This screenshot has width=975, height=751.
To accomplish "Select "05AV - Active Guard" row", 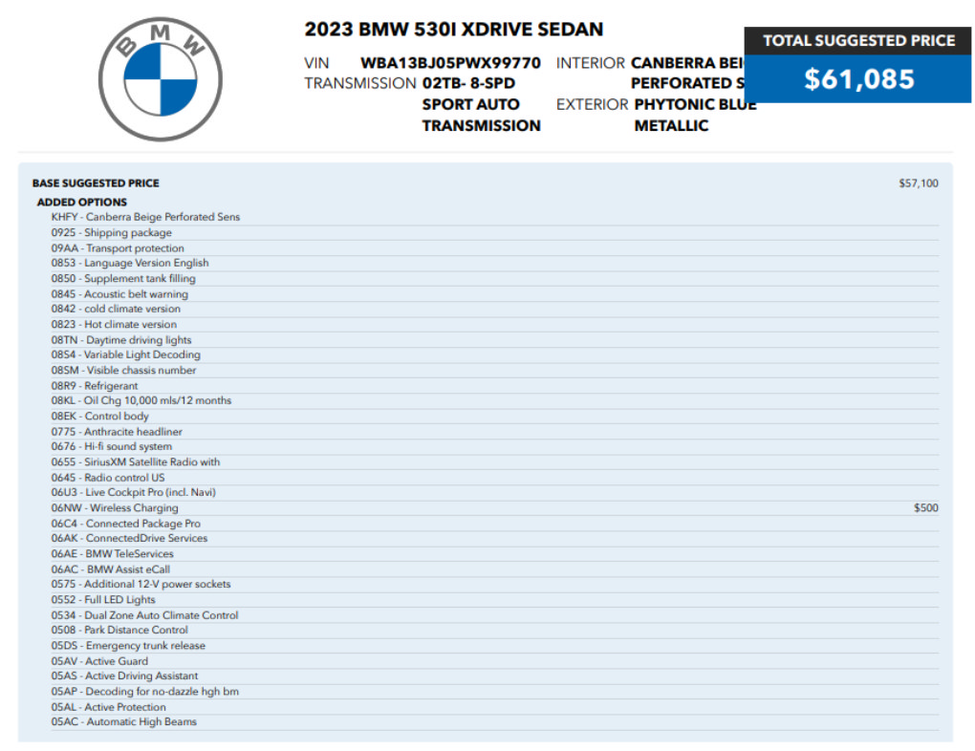I will click(495, 661).
